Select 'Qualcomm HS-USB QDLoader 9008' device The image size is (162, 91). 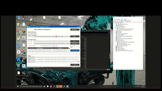click(126, 42)
